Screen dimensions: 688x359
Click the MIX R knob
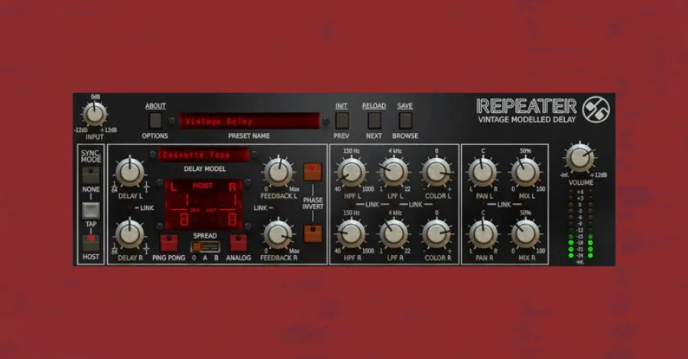pos(525,234)
